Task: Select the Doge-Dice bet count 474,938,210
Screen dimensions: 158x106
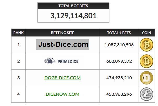Action: coord(119,78)
